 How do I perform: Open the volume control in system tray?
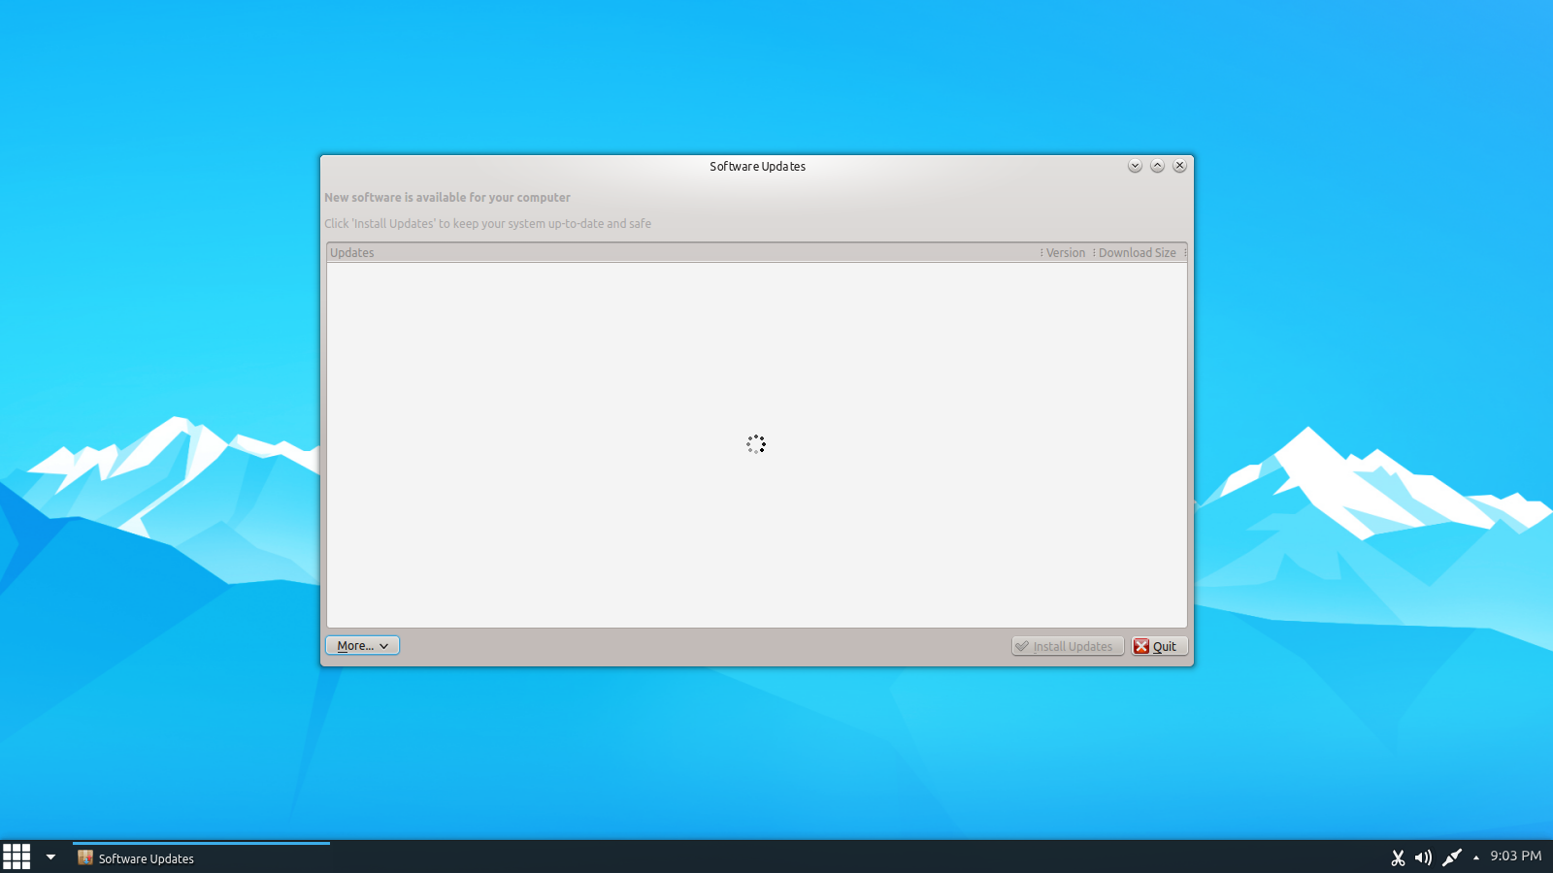1423,857
